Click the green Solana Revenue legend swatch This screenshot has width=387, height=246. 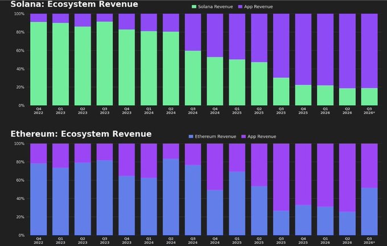(x=194, y=7)
